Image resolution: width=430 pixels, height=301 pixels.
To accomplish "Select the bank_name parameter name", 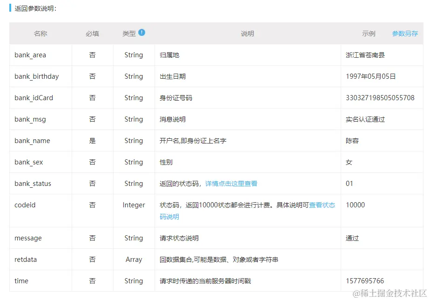I will [x=33, y=141].
